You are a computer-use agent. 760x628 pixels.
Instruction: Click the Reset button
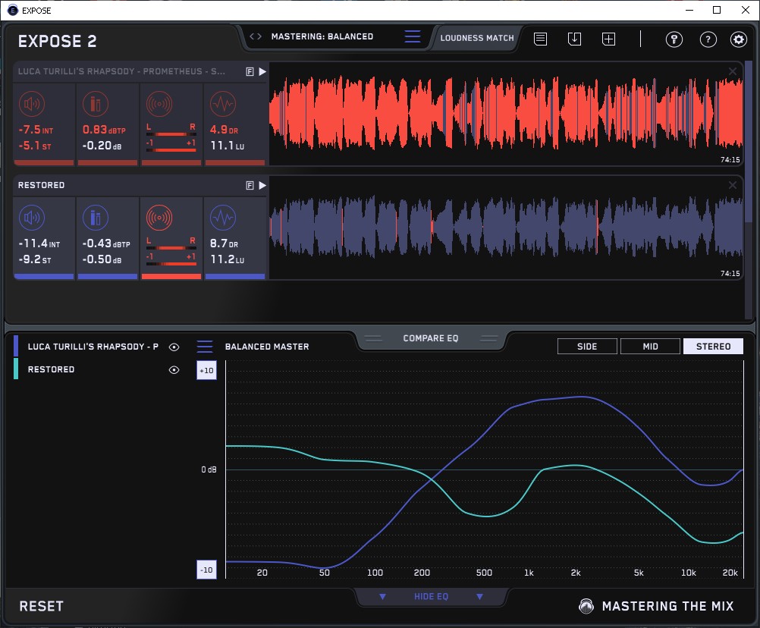(41, 606)
